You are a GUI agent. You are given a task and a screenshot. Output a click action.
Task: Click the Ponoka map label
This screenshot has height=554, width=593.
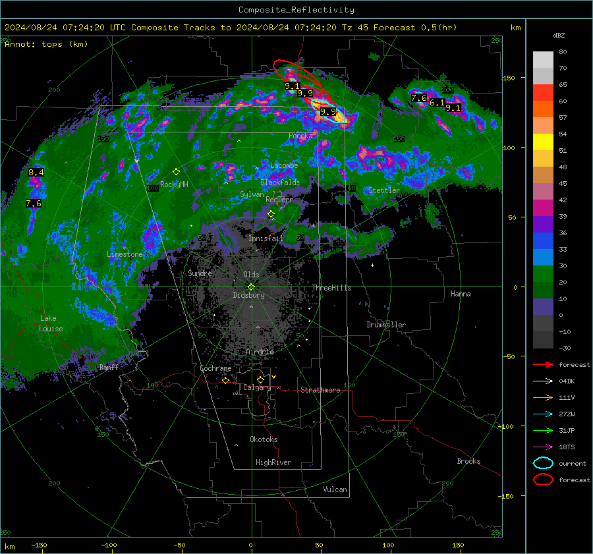click(300, 136)
